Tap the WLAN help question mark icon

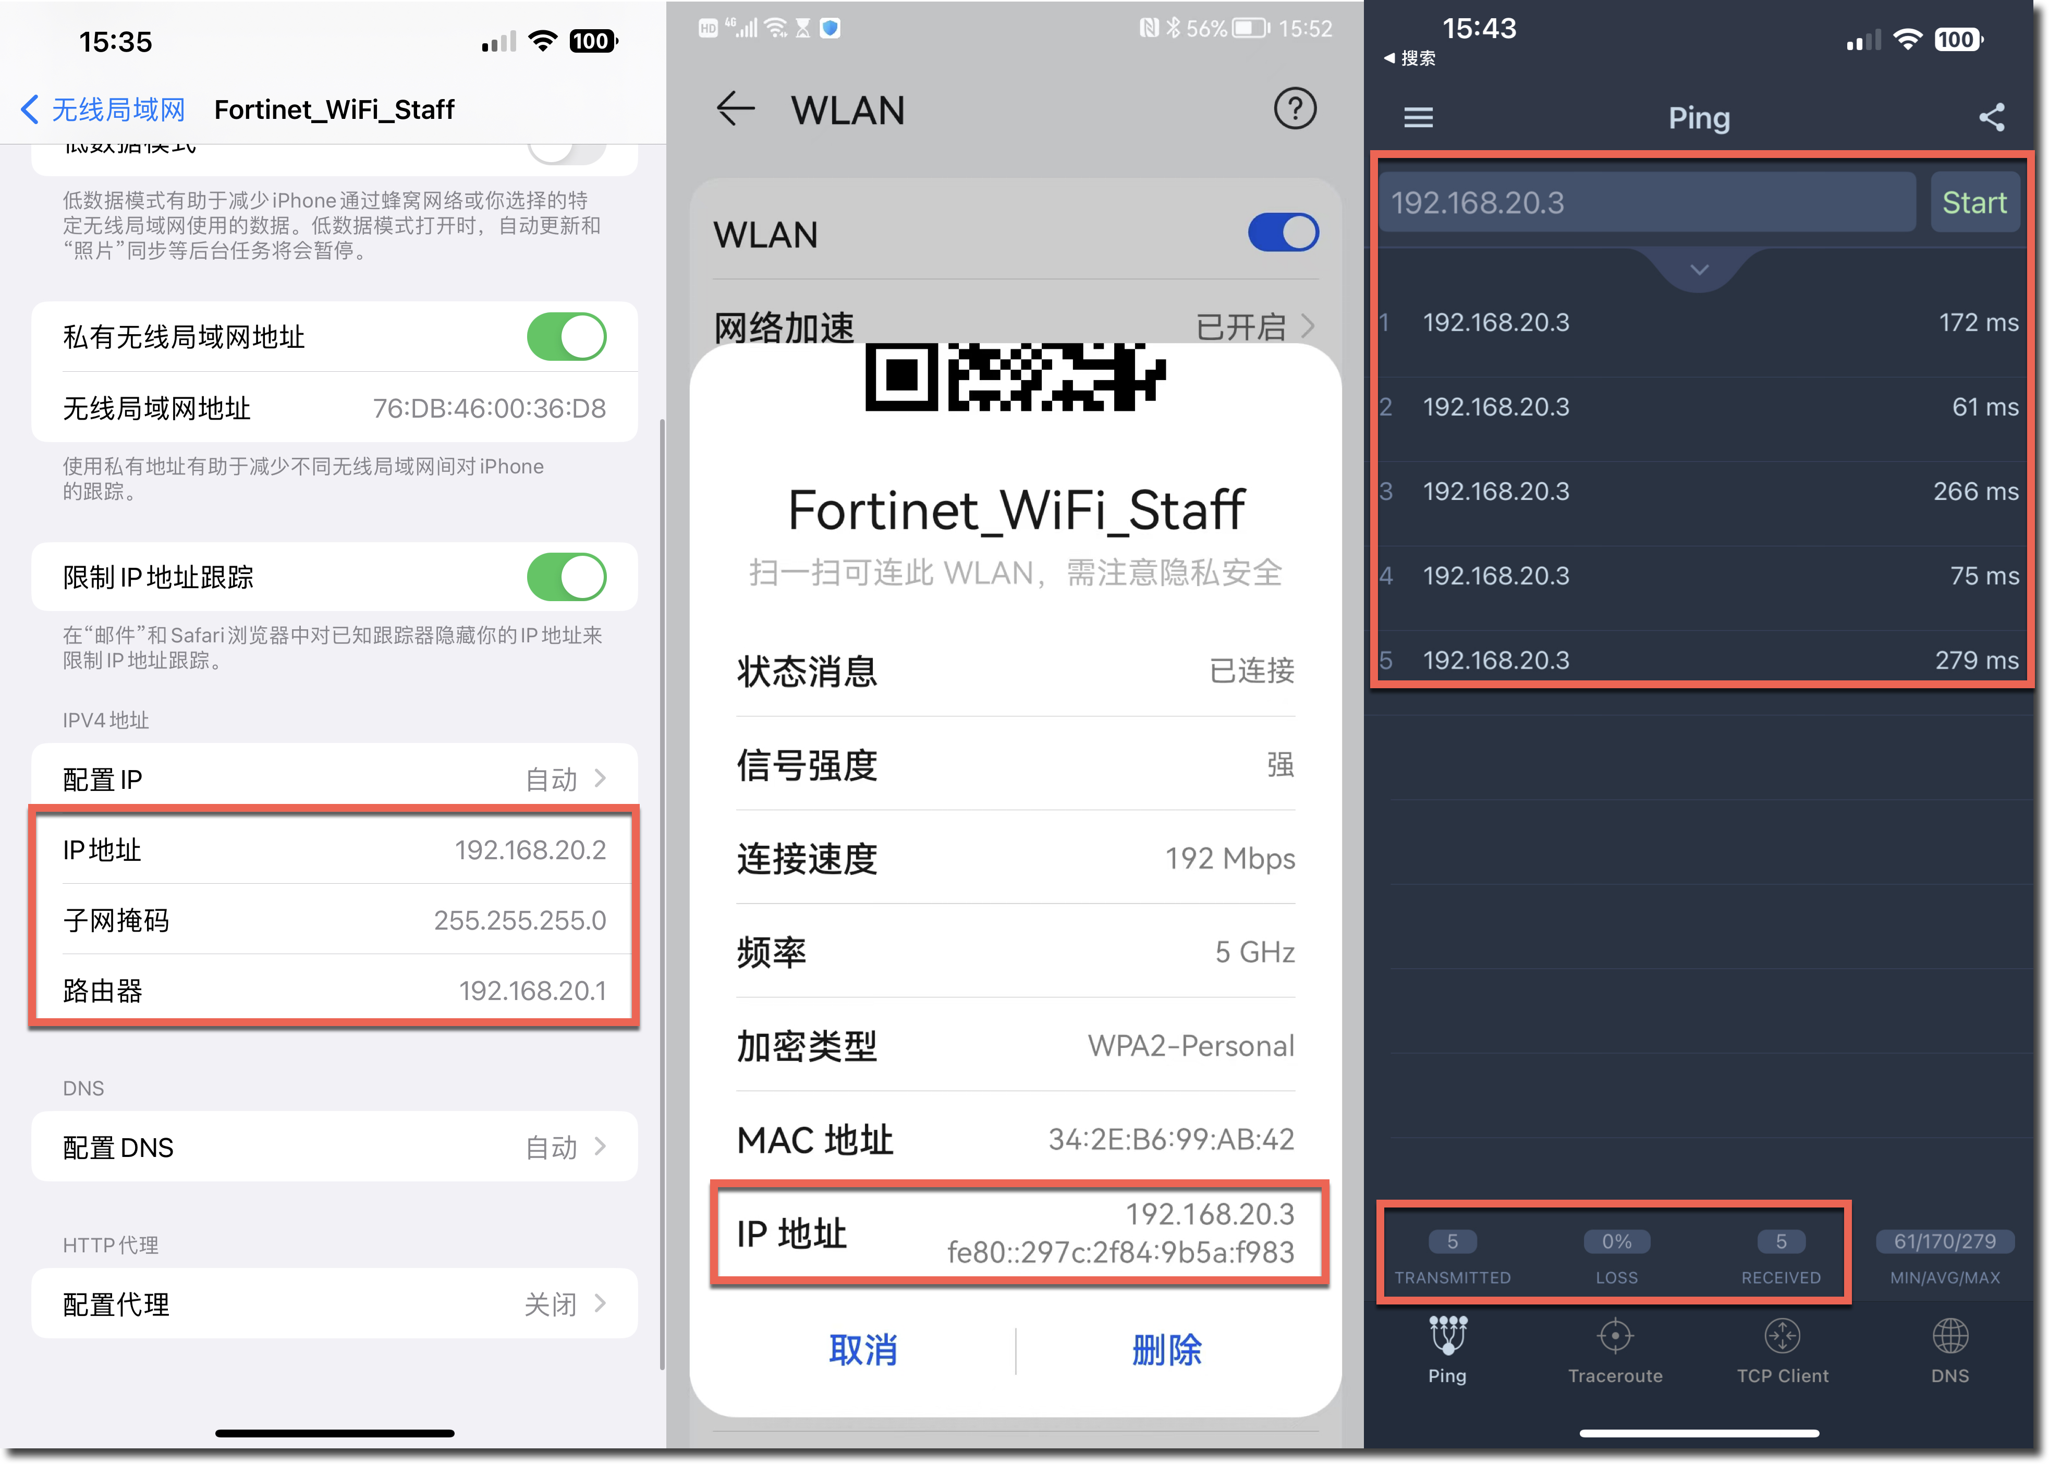[1294, 109]
